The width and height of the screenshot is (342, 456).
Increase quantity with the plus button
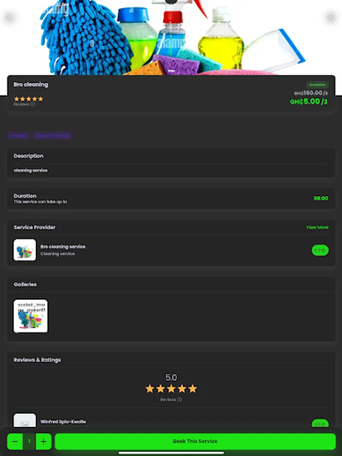44,441
